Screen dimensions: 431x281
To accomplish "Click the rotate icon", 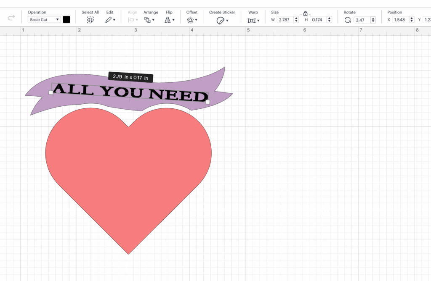I will pos(347,20).
